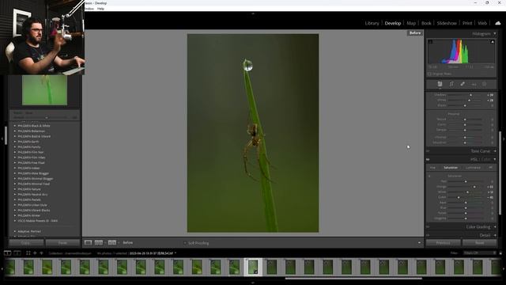The height and width of the screenshot is (285, 506).
Task: Toggle the Tone Curve panel on/off switch
Action: 428,151
